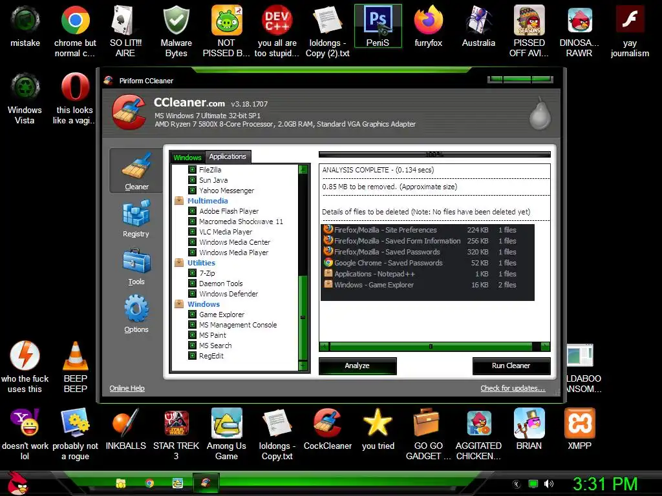Toggle the Daemon Tools checkbox
This screenshot has width=662, height=496.
[192, 284]
